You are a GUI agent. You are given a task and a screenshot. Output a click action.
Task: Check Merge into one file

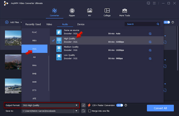click(x=89, y=111)
